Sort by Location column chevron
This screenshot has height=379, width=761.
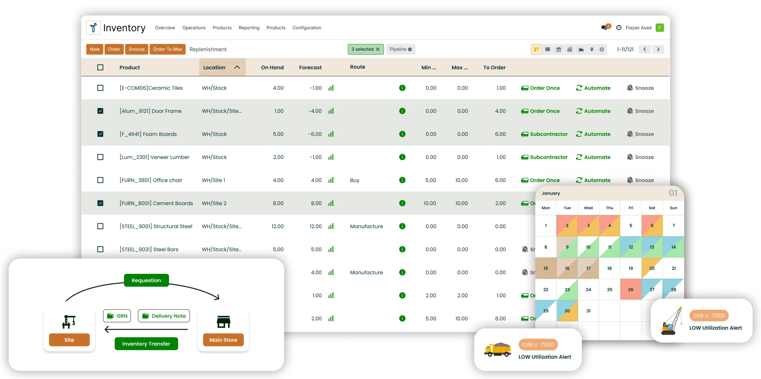coord(237,67)
